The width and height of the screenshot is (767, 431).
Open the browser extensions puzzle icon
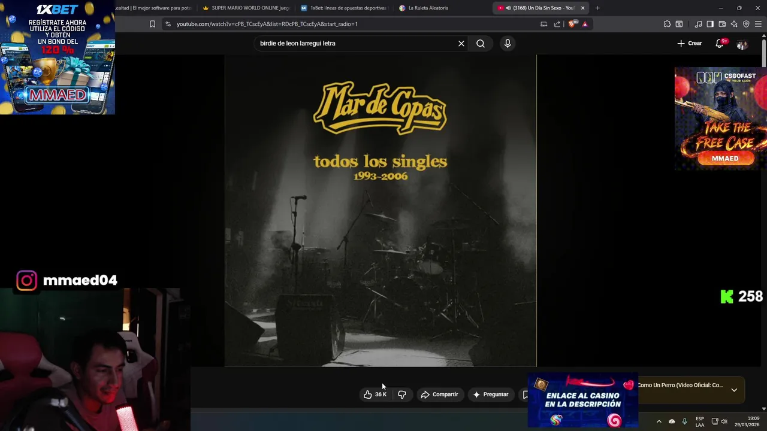coord(667,24)
